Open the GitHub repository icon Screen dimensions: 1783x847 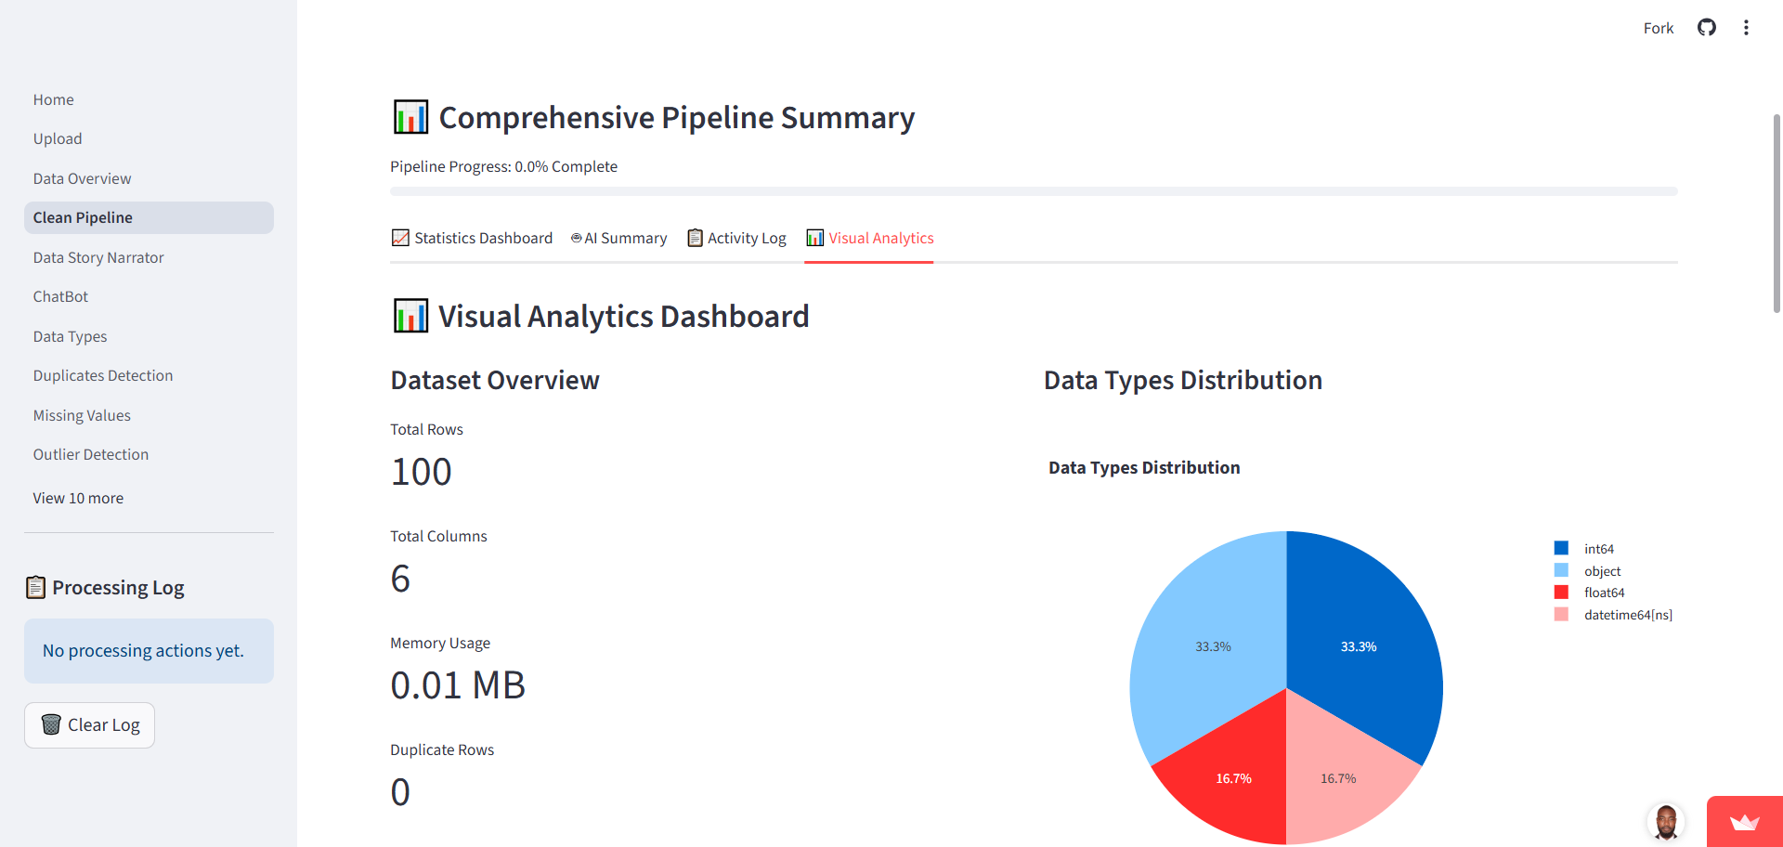[x=1707, y=28]
